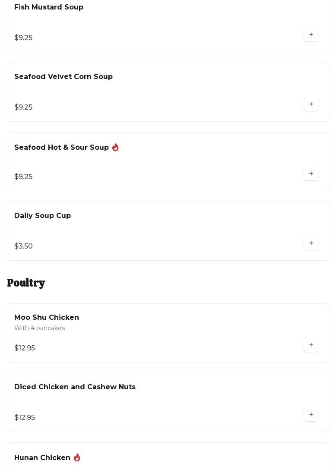Viewport: 336px width, 473px height.
Task: Click Moo Shu Chicken $12.95 price
Action: coord(25,348)
